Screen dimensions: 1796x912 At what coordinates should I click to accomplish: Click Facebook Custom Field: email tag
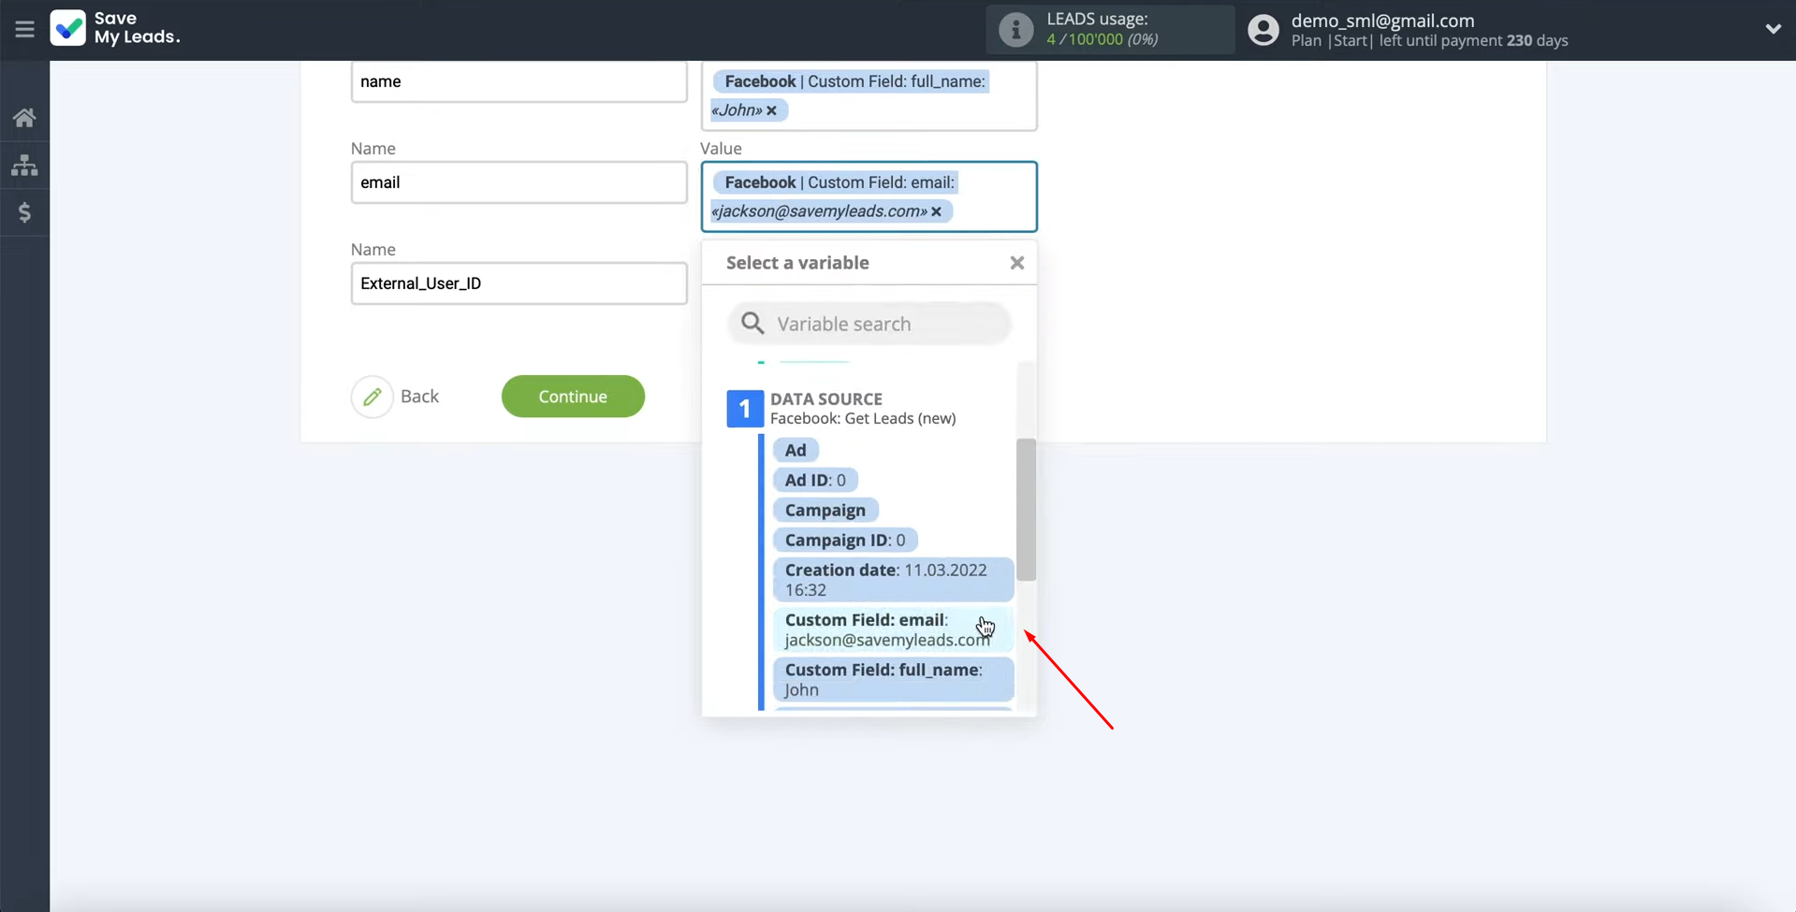[x=833, y=196]
